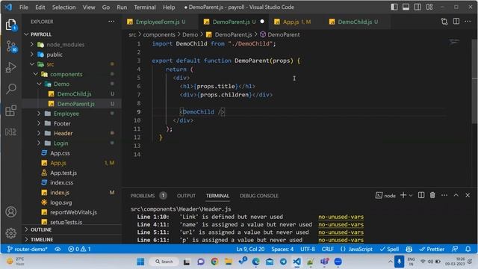Viewport: 478px width, 269px height.
Task: Click the compare changes icon in editor toolbar
Action: (x=444, y=22)
